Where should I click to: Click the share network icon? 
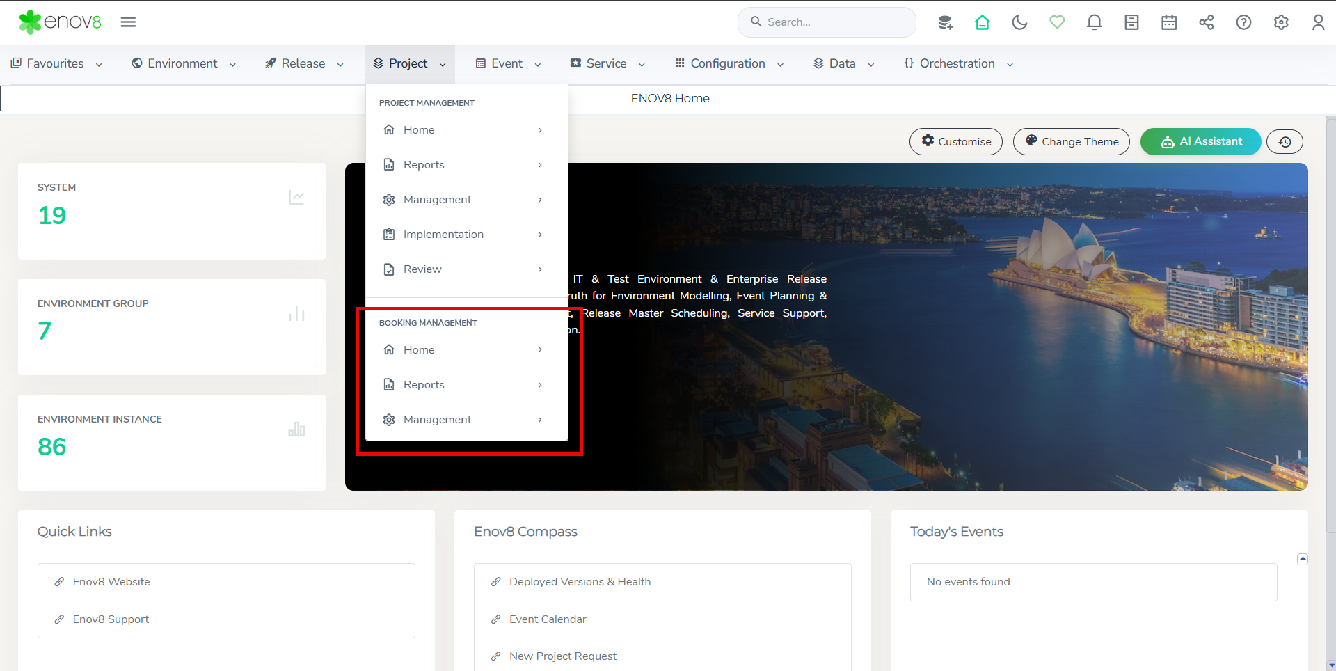pyautogui.click(x=1206, y=22)
